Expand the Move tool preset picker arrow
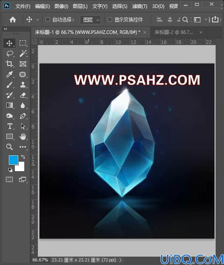This screenshot has height=265, width=224. click(x=37, y=20)
